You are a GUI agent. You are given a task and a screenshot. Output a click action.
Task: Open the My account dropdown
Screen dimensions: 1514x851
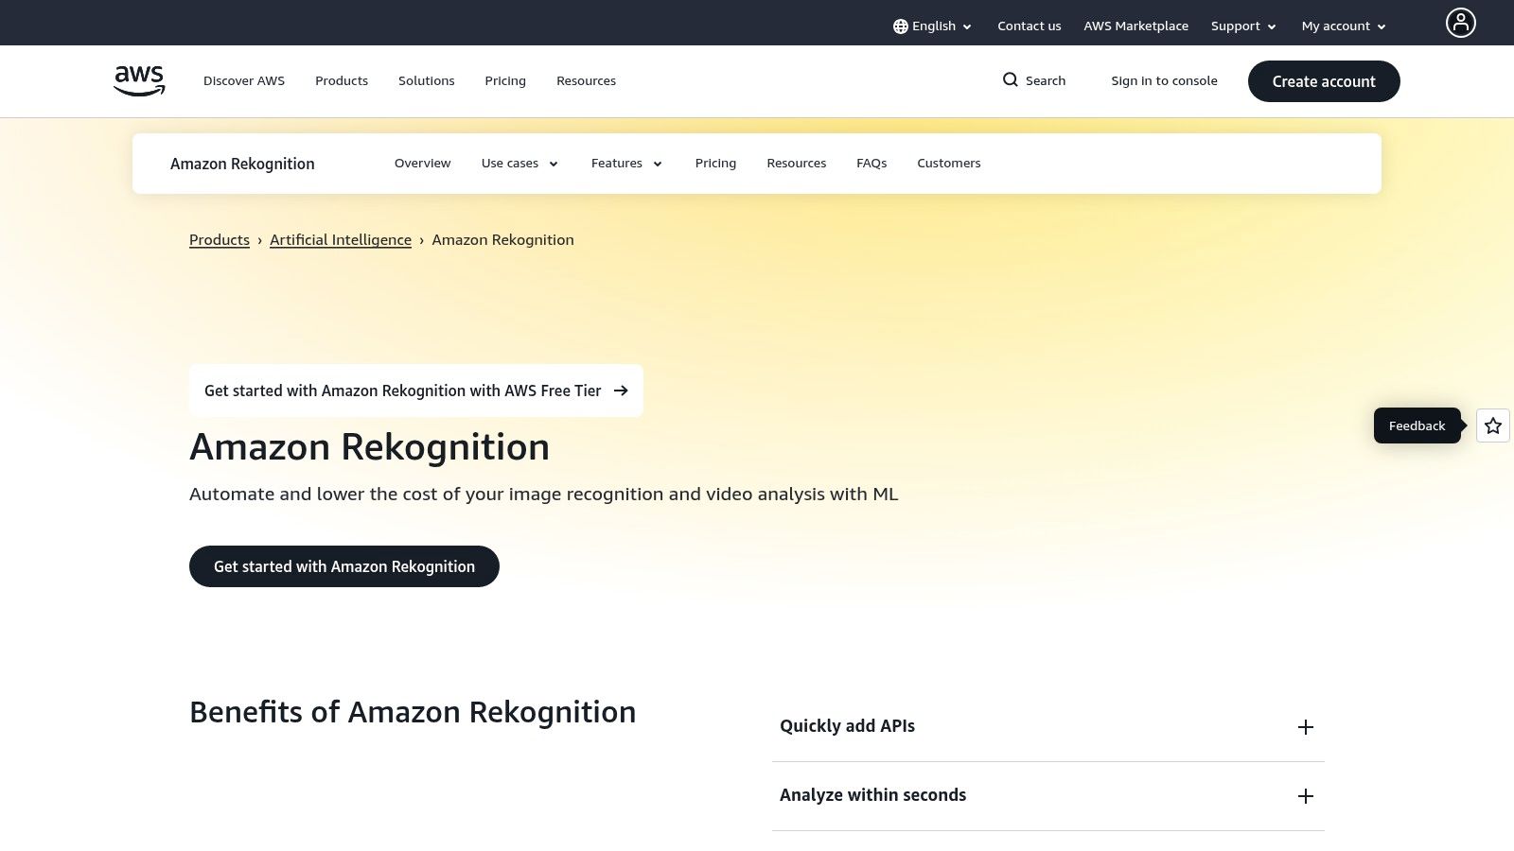pyautogui.click(x=1343, y=26)
